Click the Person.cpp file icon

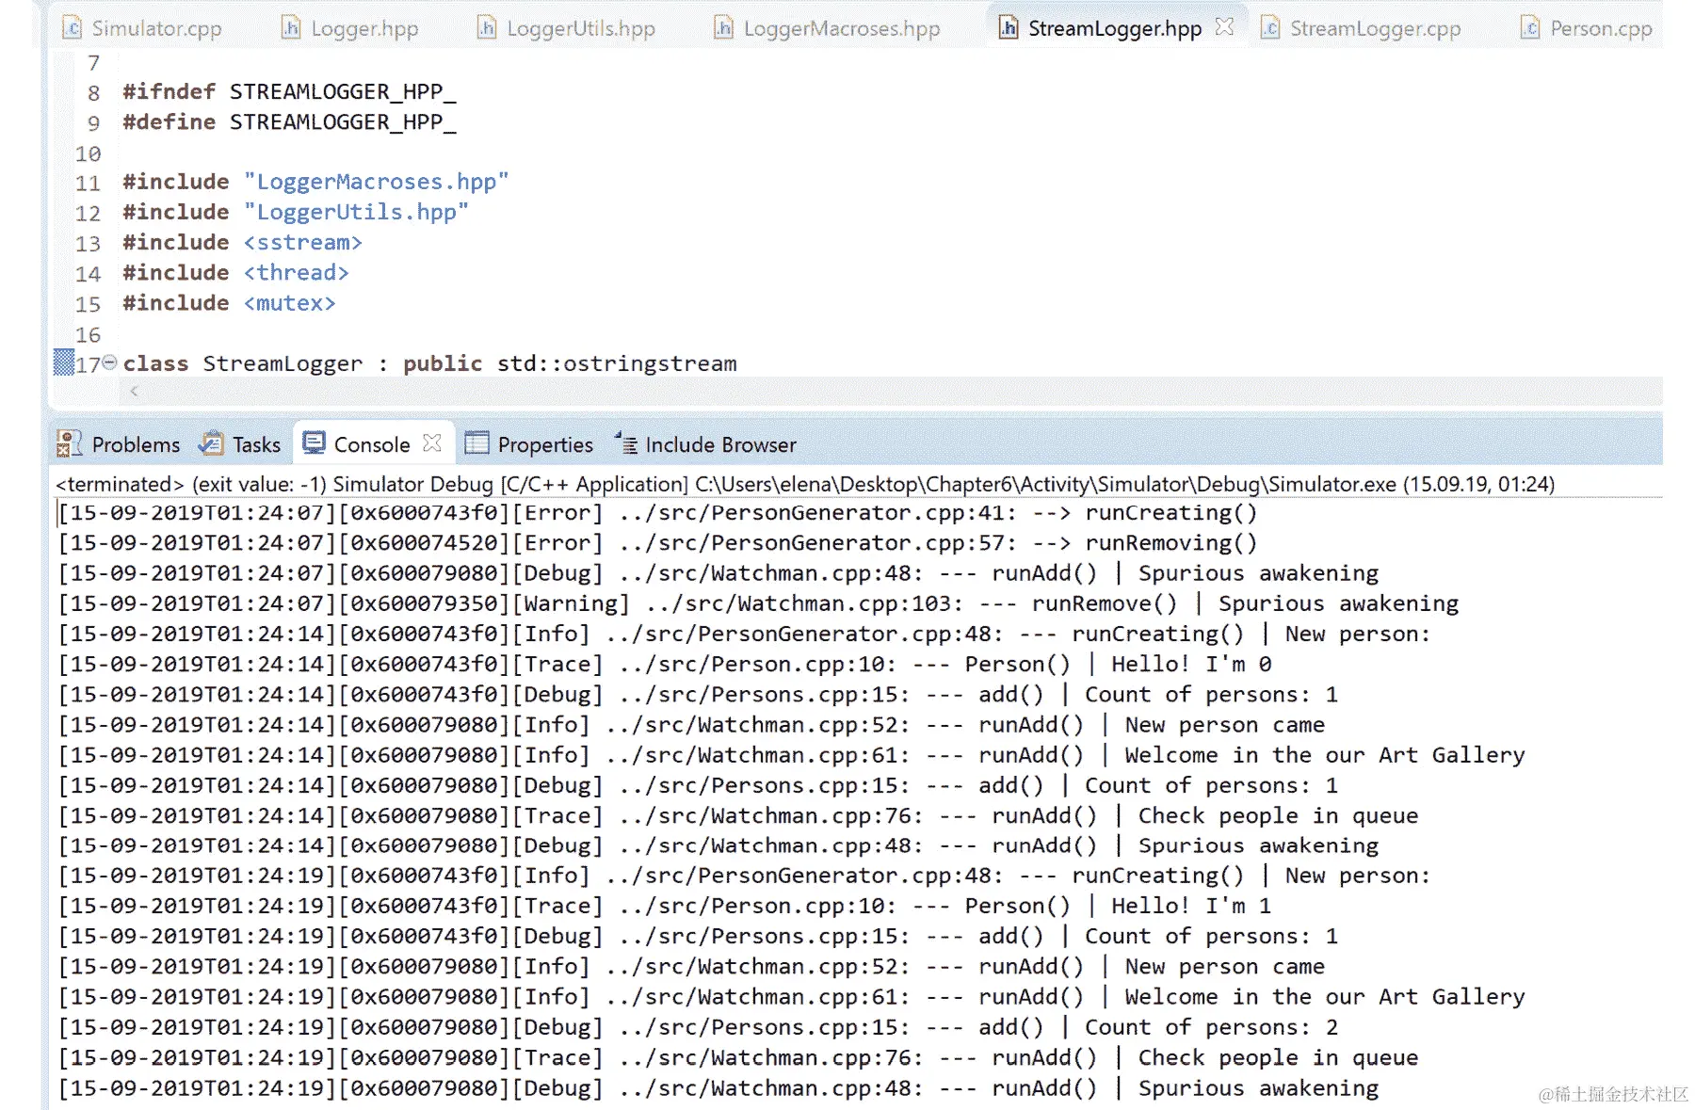point(1530,28)
